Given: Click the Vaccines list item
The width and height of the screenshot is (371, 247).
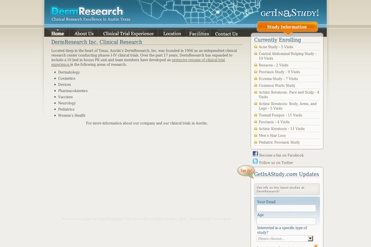Looking at the screenshot, I should pos(66,97).
